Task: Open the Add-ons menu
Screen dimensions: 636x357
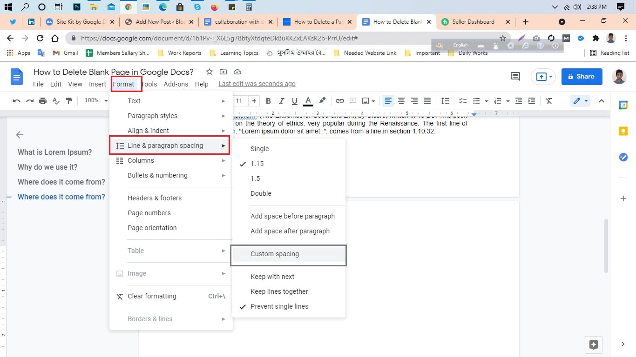Action: (x=176, y=84)
